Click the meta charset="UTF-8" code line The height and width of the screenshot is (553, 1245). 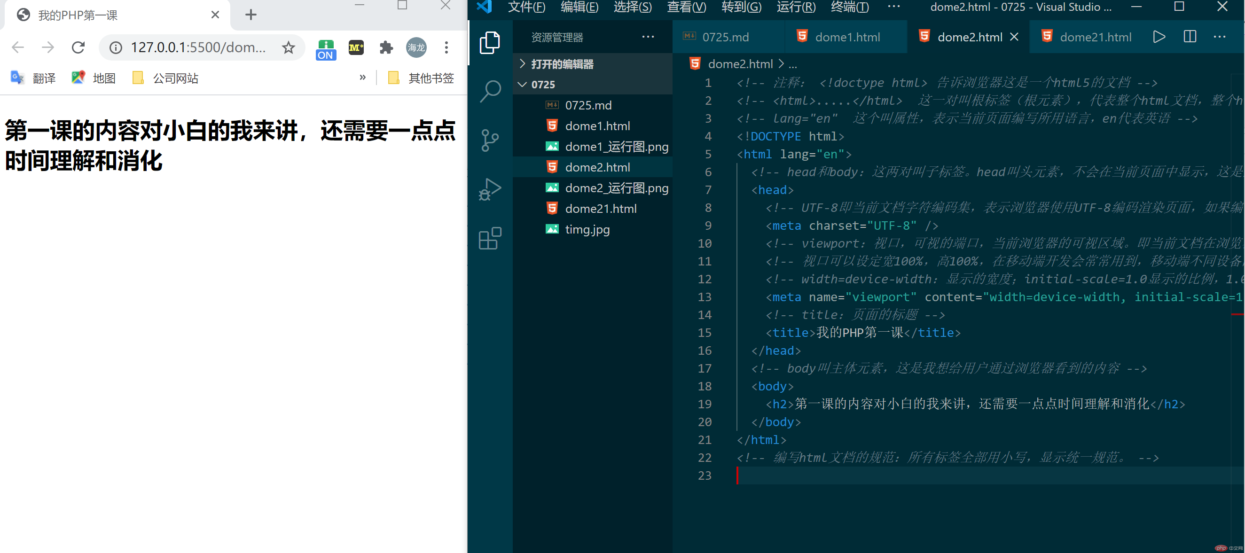pyautogui.click(x=852, y=226)
